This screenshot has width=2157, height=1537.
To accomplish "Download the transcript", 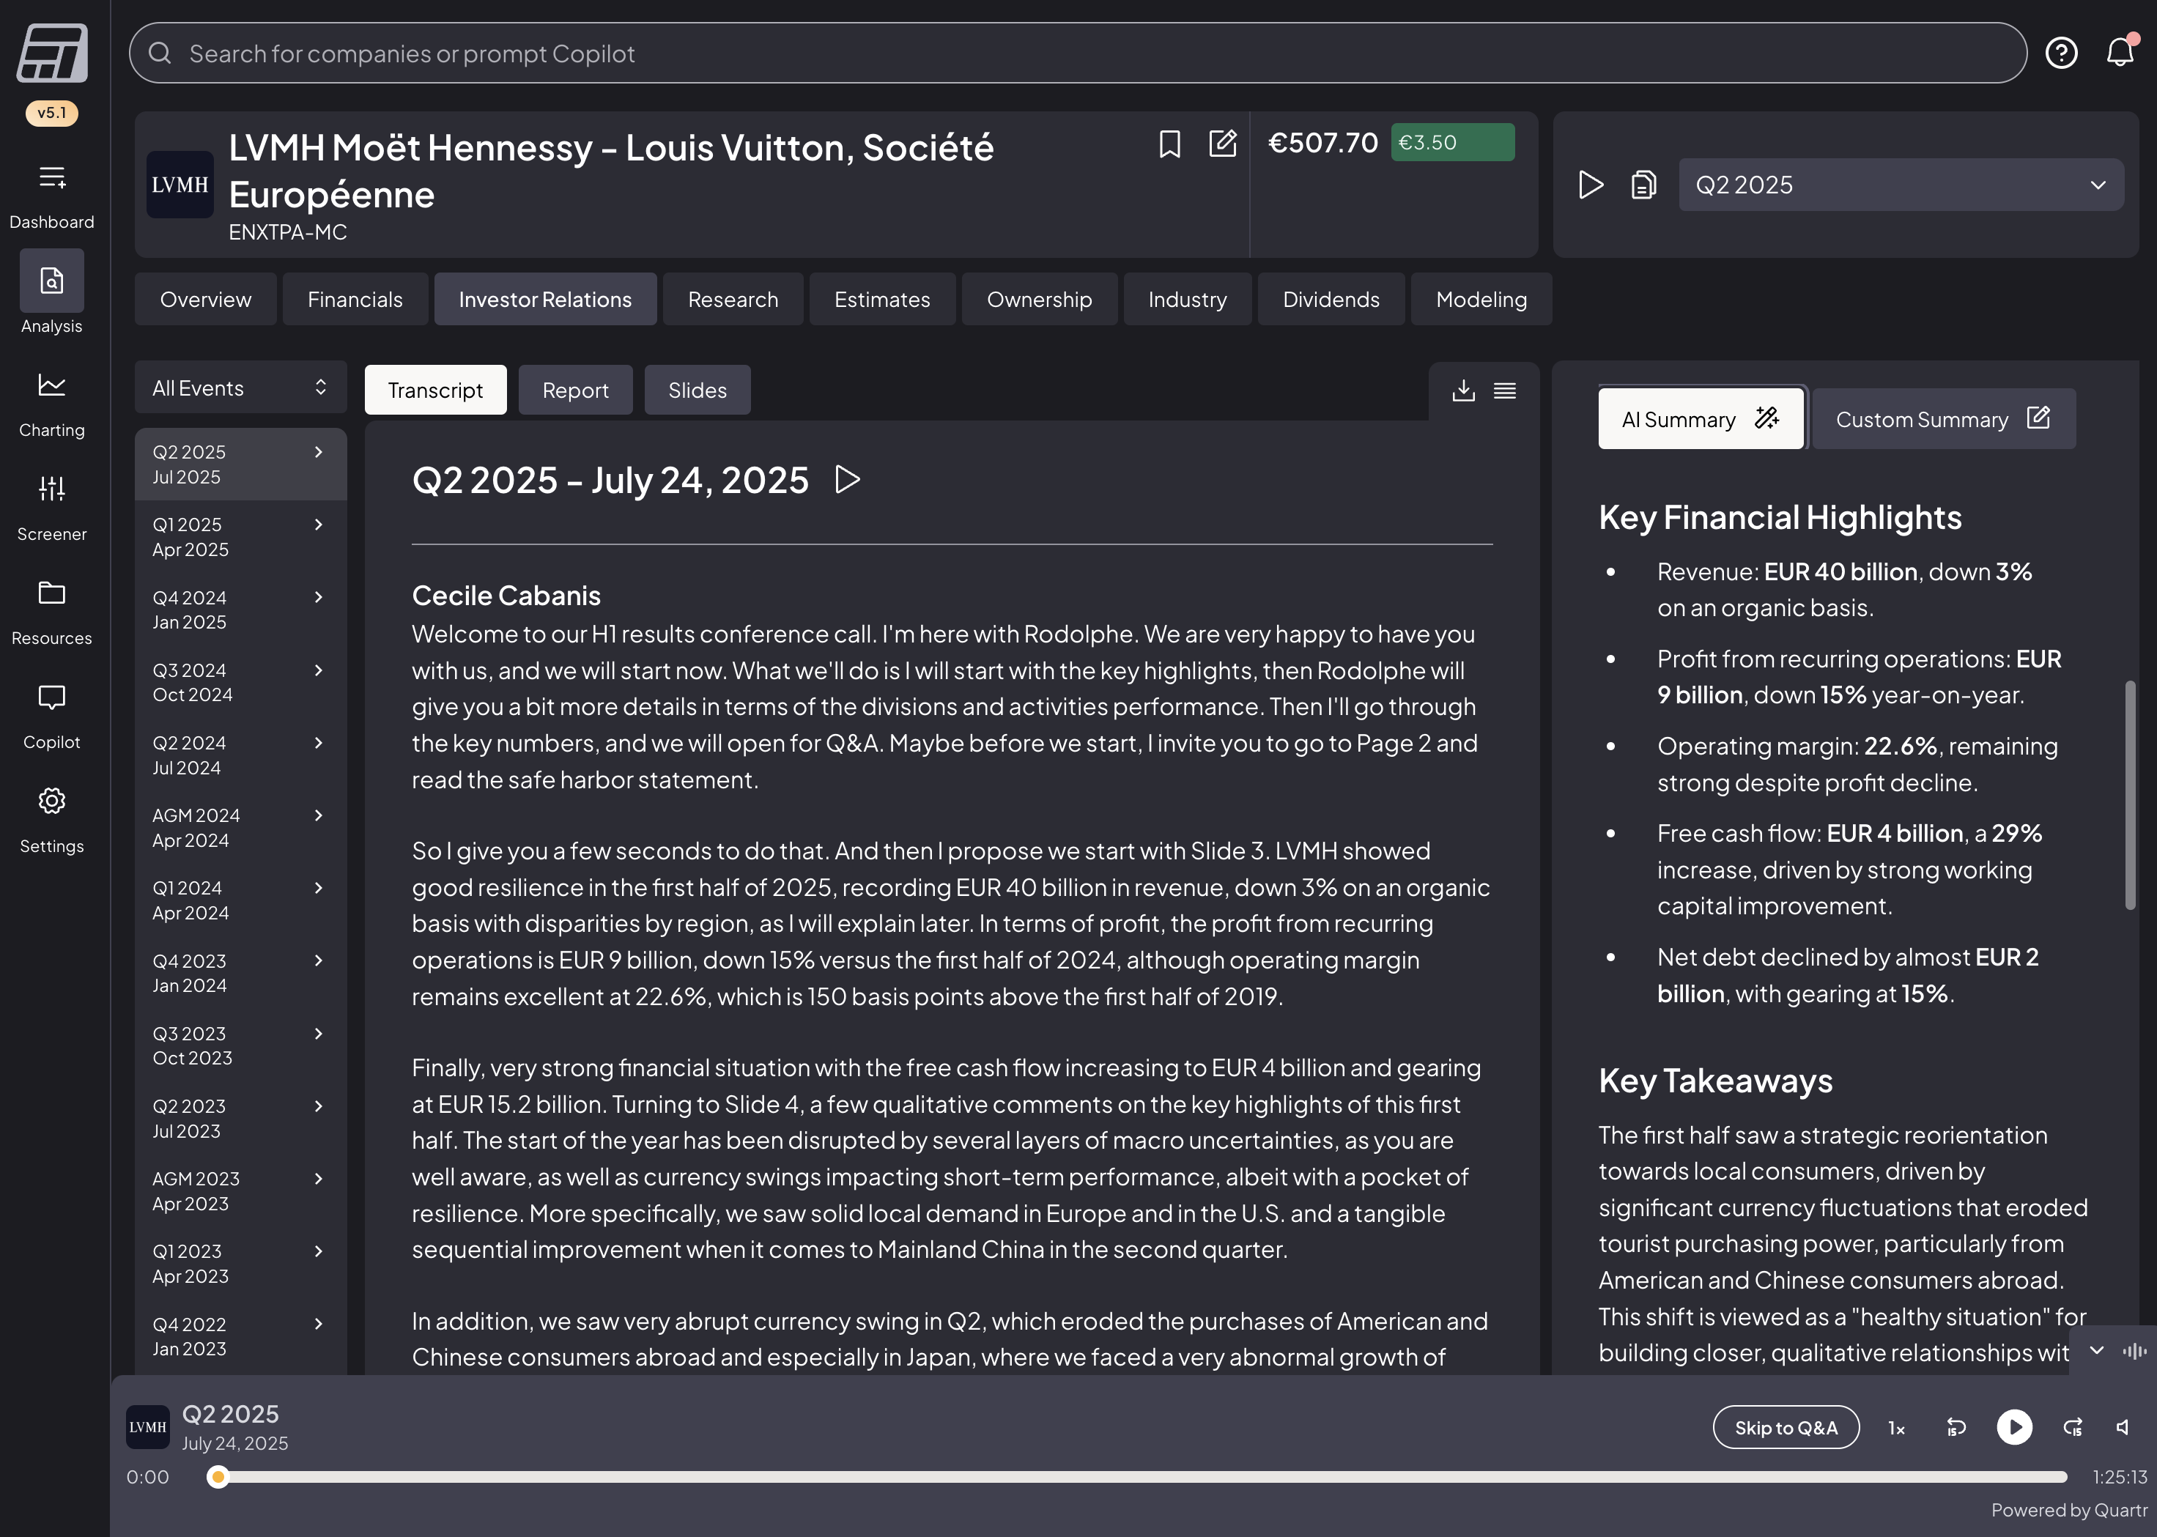I will click(x=1463, y=390).
